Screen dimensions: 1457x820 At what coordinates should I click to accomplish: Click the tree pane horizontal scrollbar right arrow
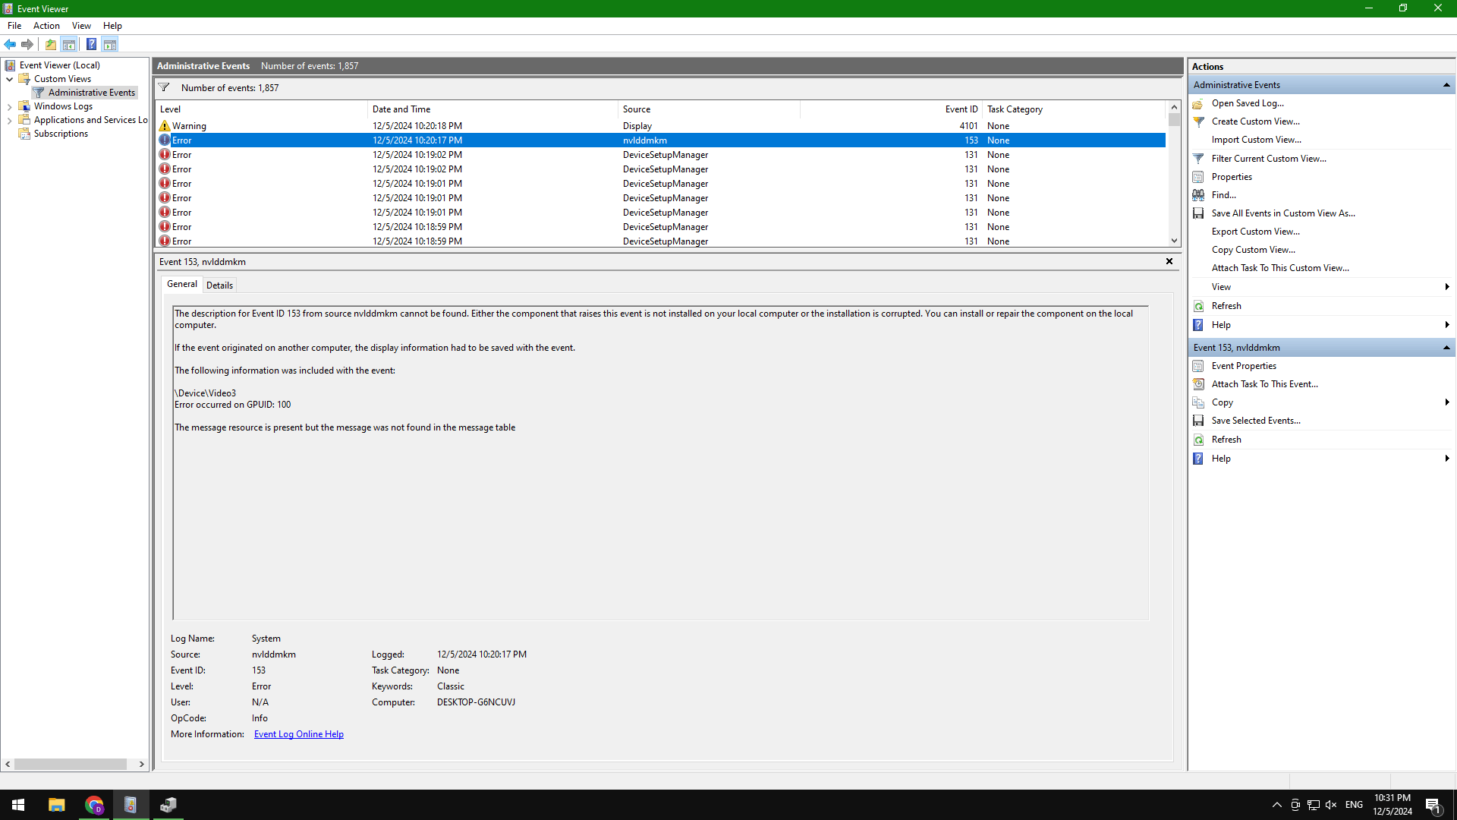[x=141, y=765]
